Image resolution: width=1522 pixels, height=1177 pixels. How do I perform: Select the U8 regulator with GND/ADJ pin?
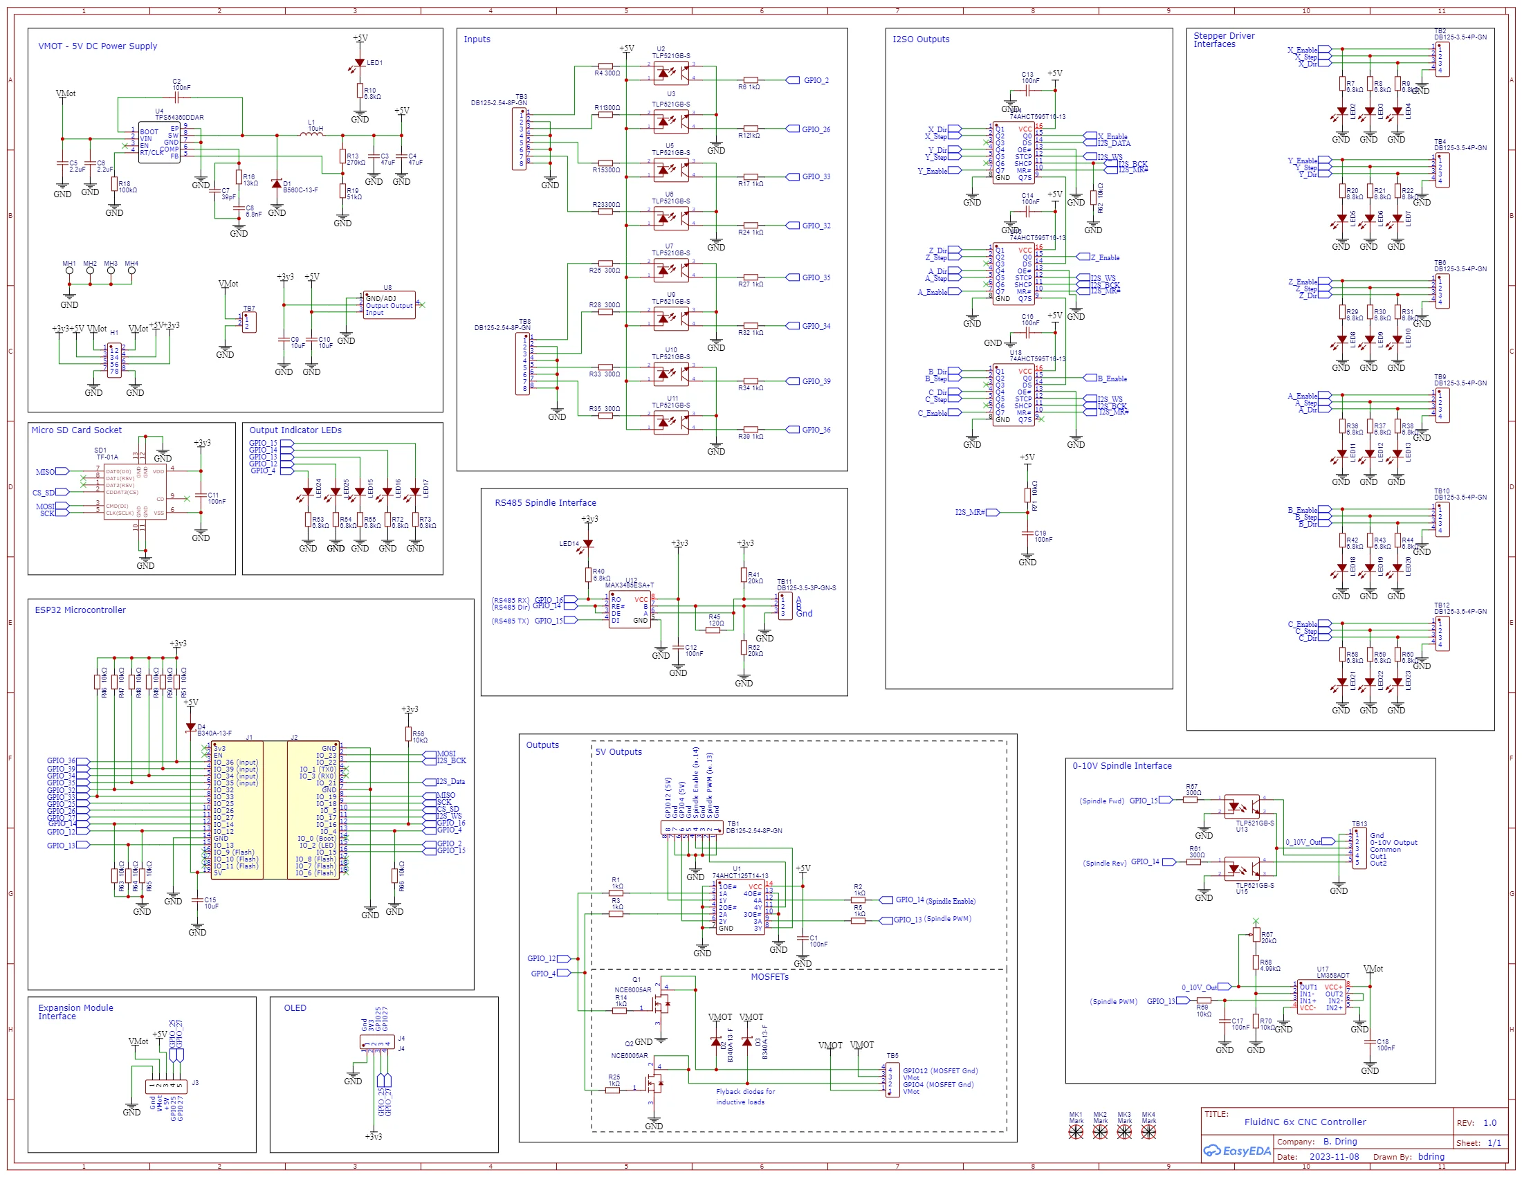[x=389, y=305]
